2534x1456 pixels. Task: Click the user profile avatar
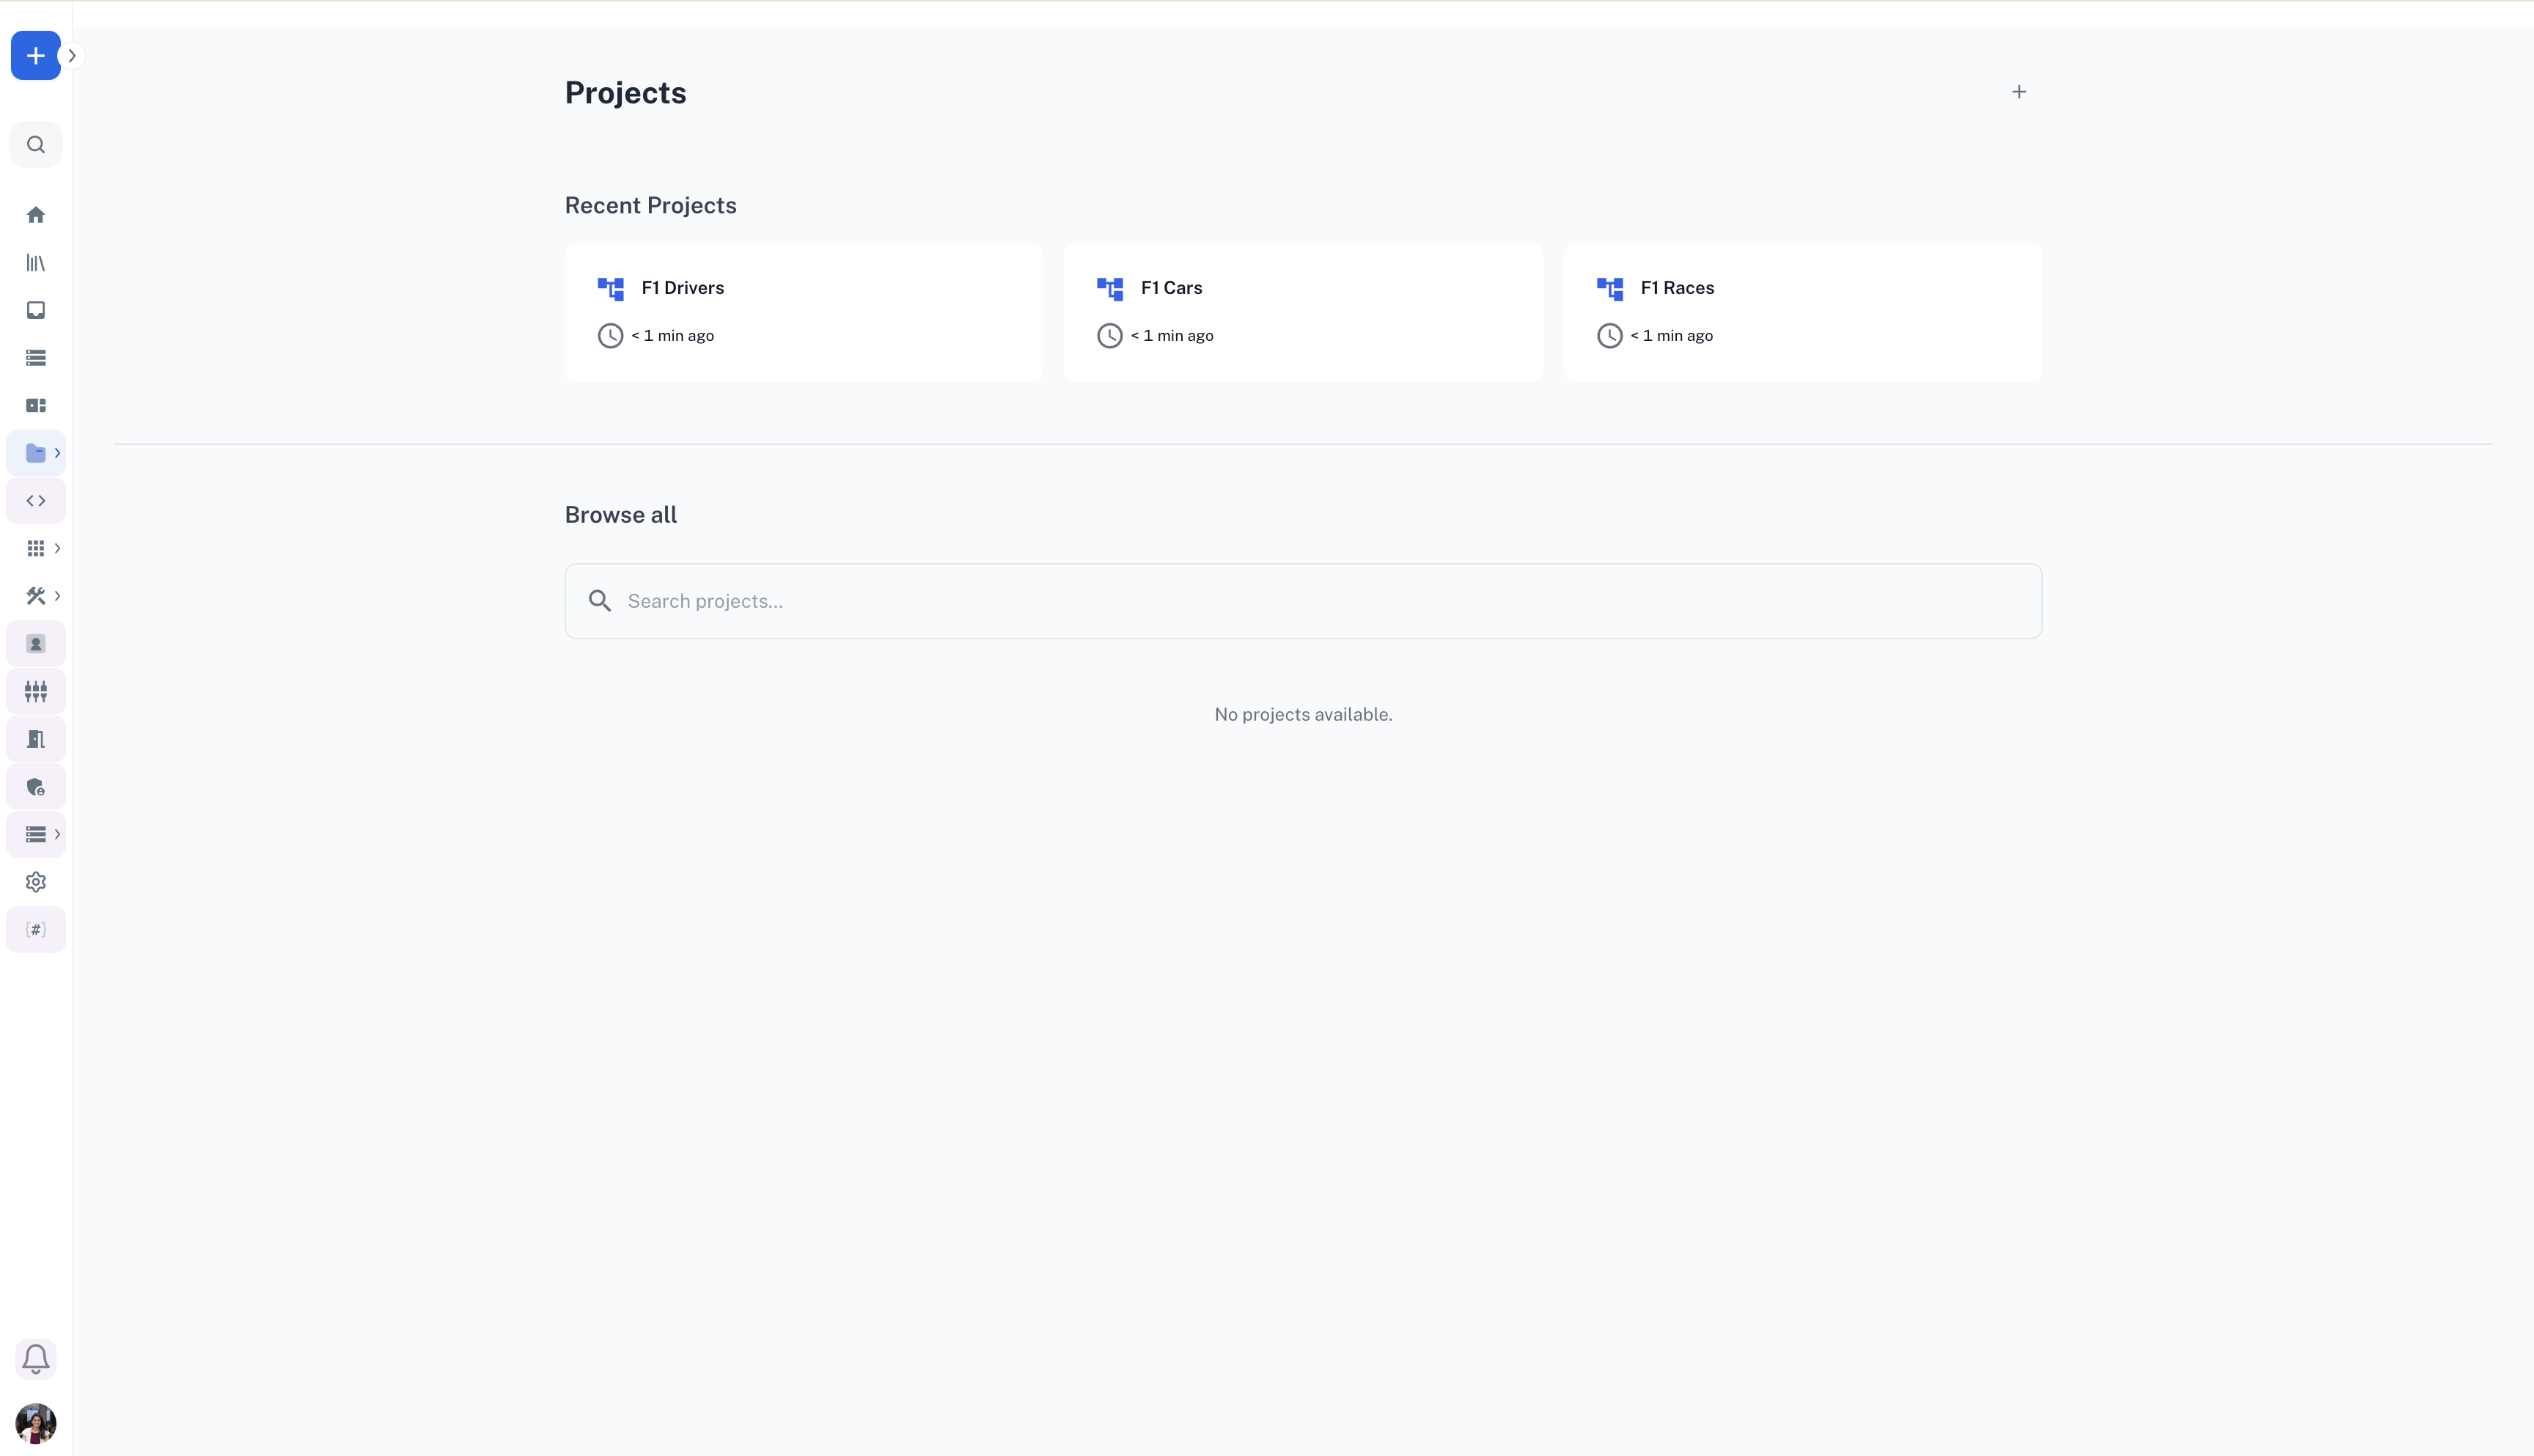coord(36,1423)
